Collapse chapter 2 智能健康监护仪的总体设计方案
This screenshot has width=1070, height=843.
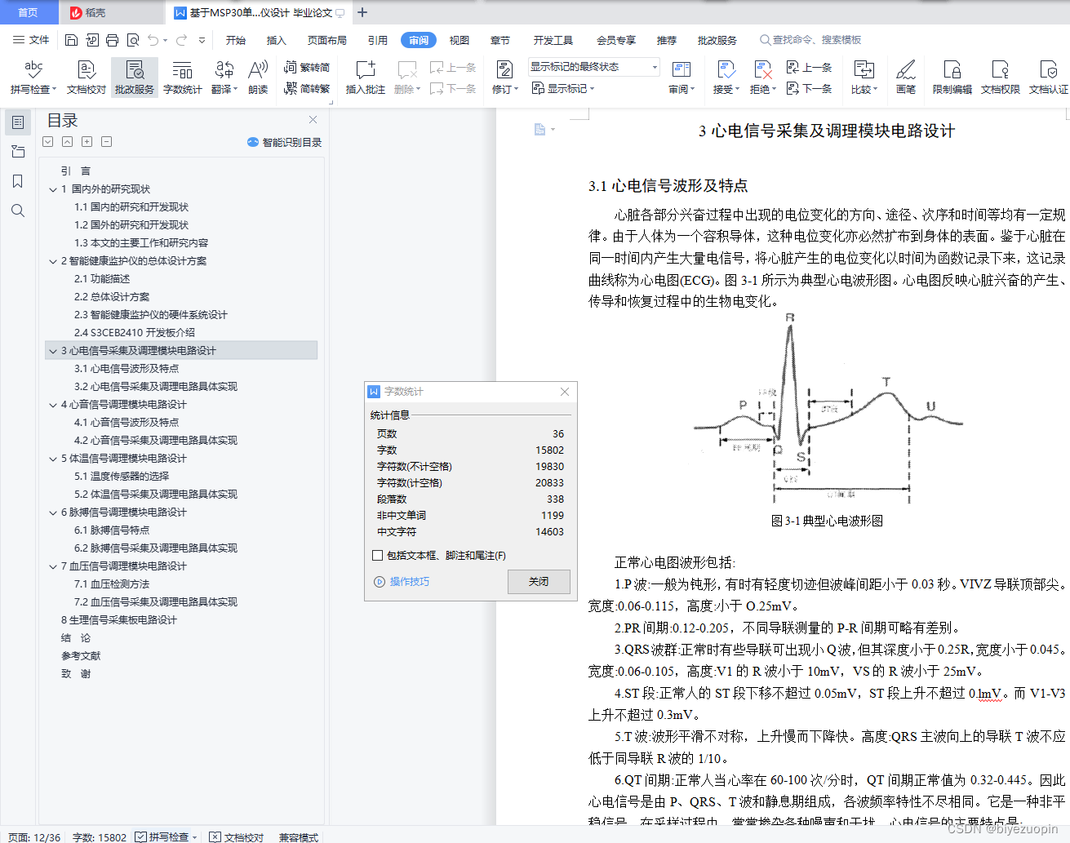[x=53, y=261]
